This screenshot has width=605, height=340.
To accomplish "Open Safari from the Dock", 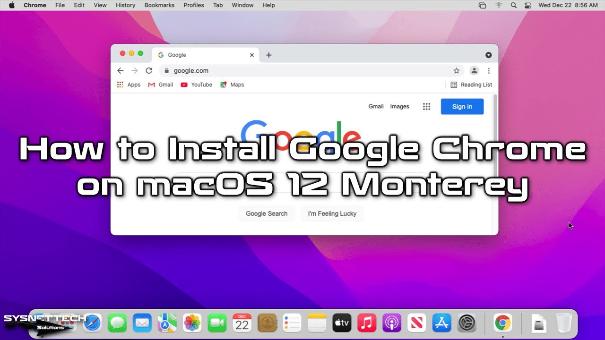I will (x=93, y=323).
